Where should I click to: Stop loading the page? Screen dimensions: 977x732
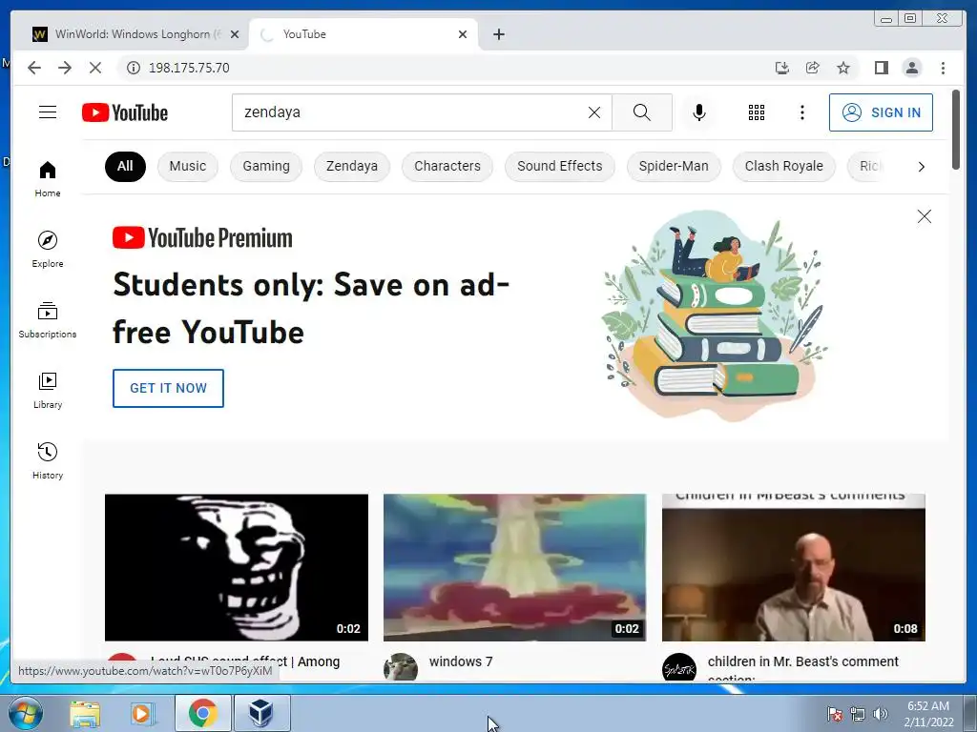click(95, 68)
